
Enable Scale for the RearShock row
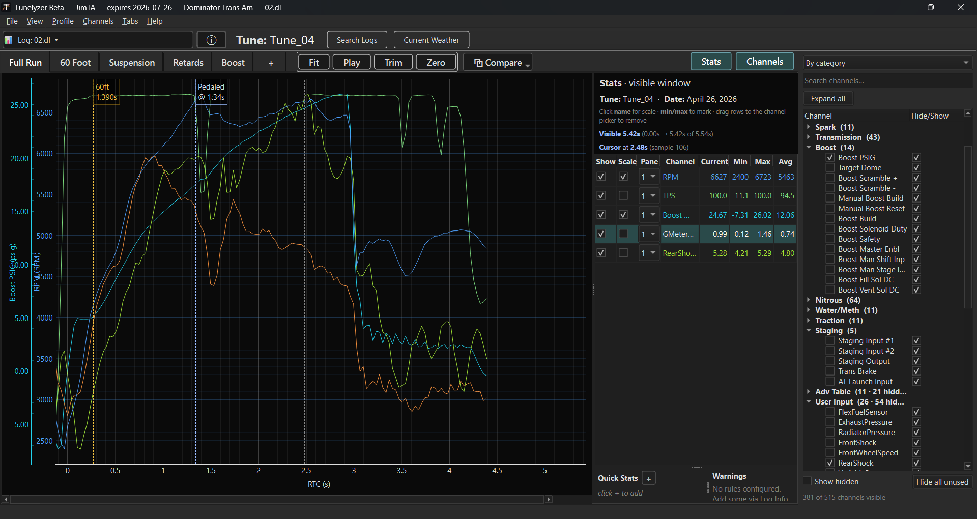(x=623, y=253)
